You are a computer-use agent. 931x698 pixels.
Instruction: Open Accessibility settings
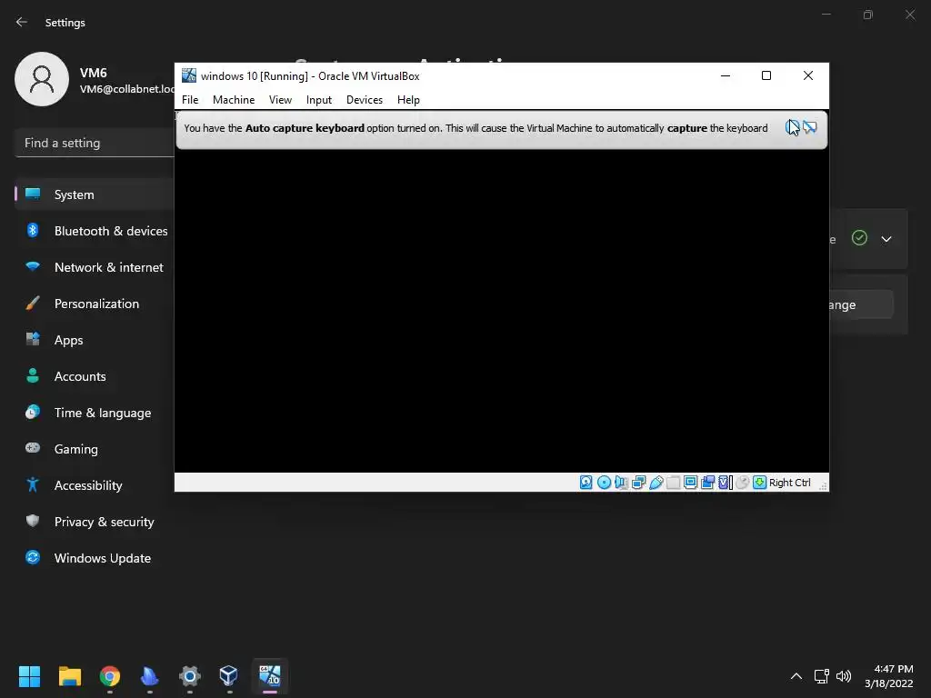pos(95,485)
